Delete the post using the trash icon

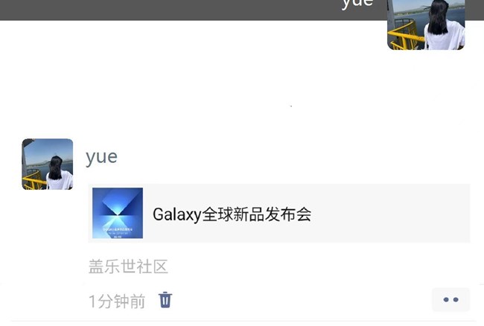tap(165, 300)
